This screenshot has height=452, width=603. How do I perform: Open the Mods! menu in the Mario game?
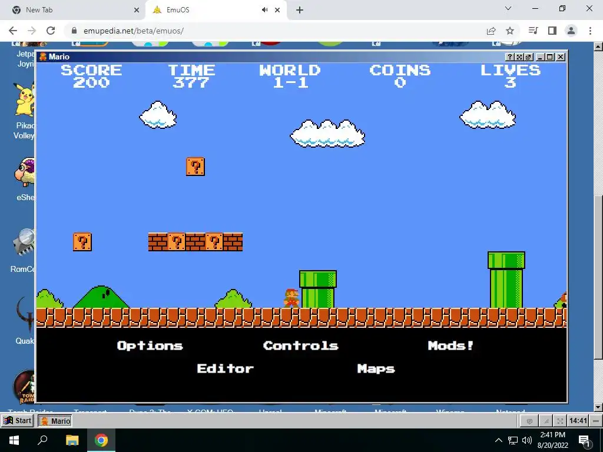pyautogui.click(x=450, y=345)
